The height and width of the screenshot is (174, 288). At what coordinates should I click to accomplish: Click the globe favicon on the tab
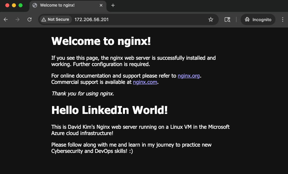coord(35,5)
